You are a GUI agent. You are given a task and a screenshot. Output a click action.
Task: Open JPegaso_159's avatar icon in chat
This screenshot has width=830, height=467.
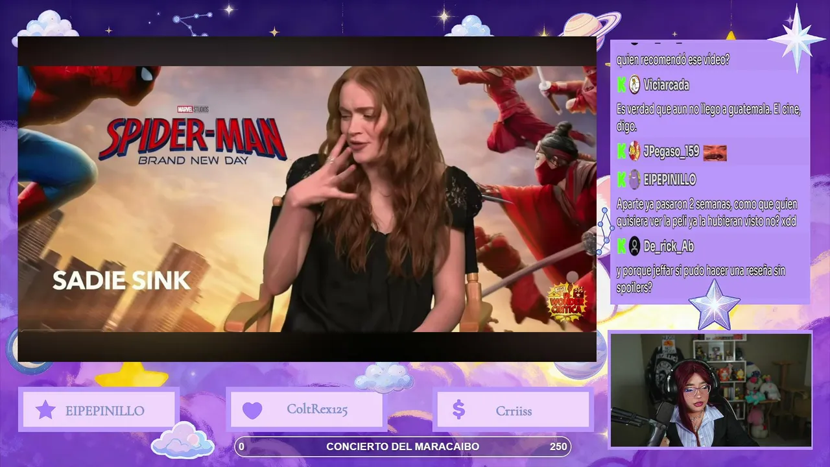click(x=634, y=152)
